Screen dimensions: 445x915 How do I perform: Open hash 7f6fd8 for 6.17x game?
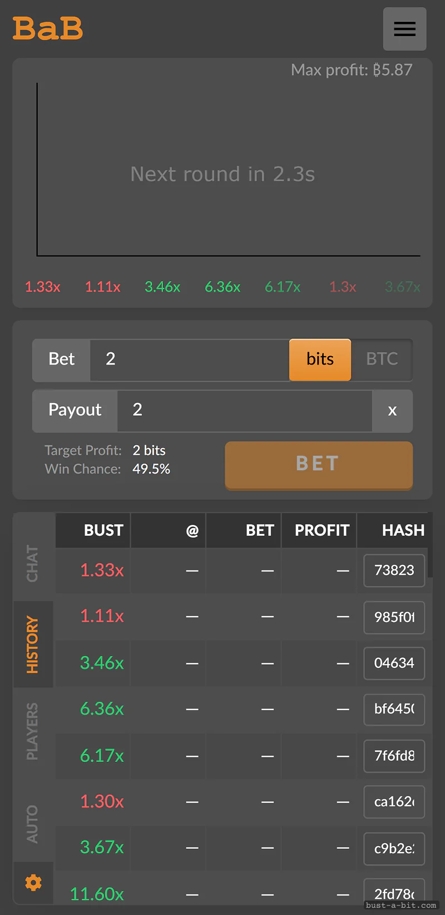394,756
